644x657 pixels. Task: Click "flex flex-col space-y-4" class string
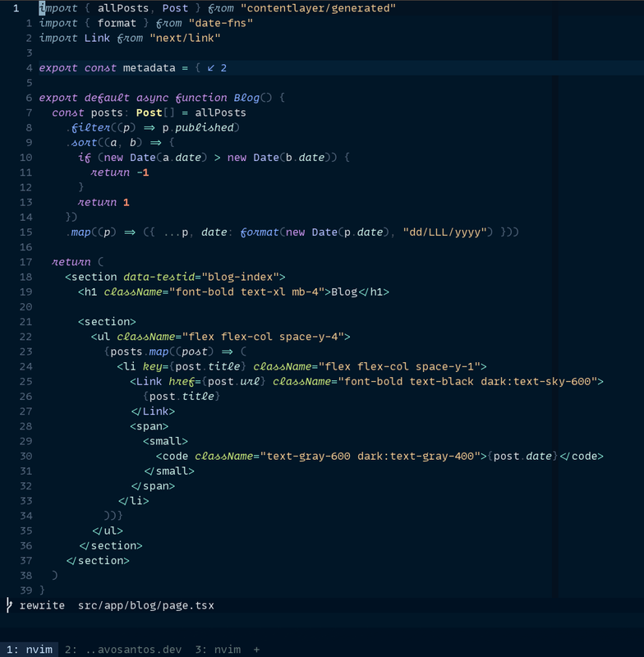263,337
